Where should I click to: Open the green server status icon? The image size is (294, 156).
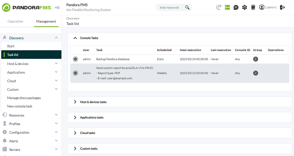tap(227, 7)
